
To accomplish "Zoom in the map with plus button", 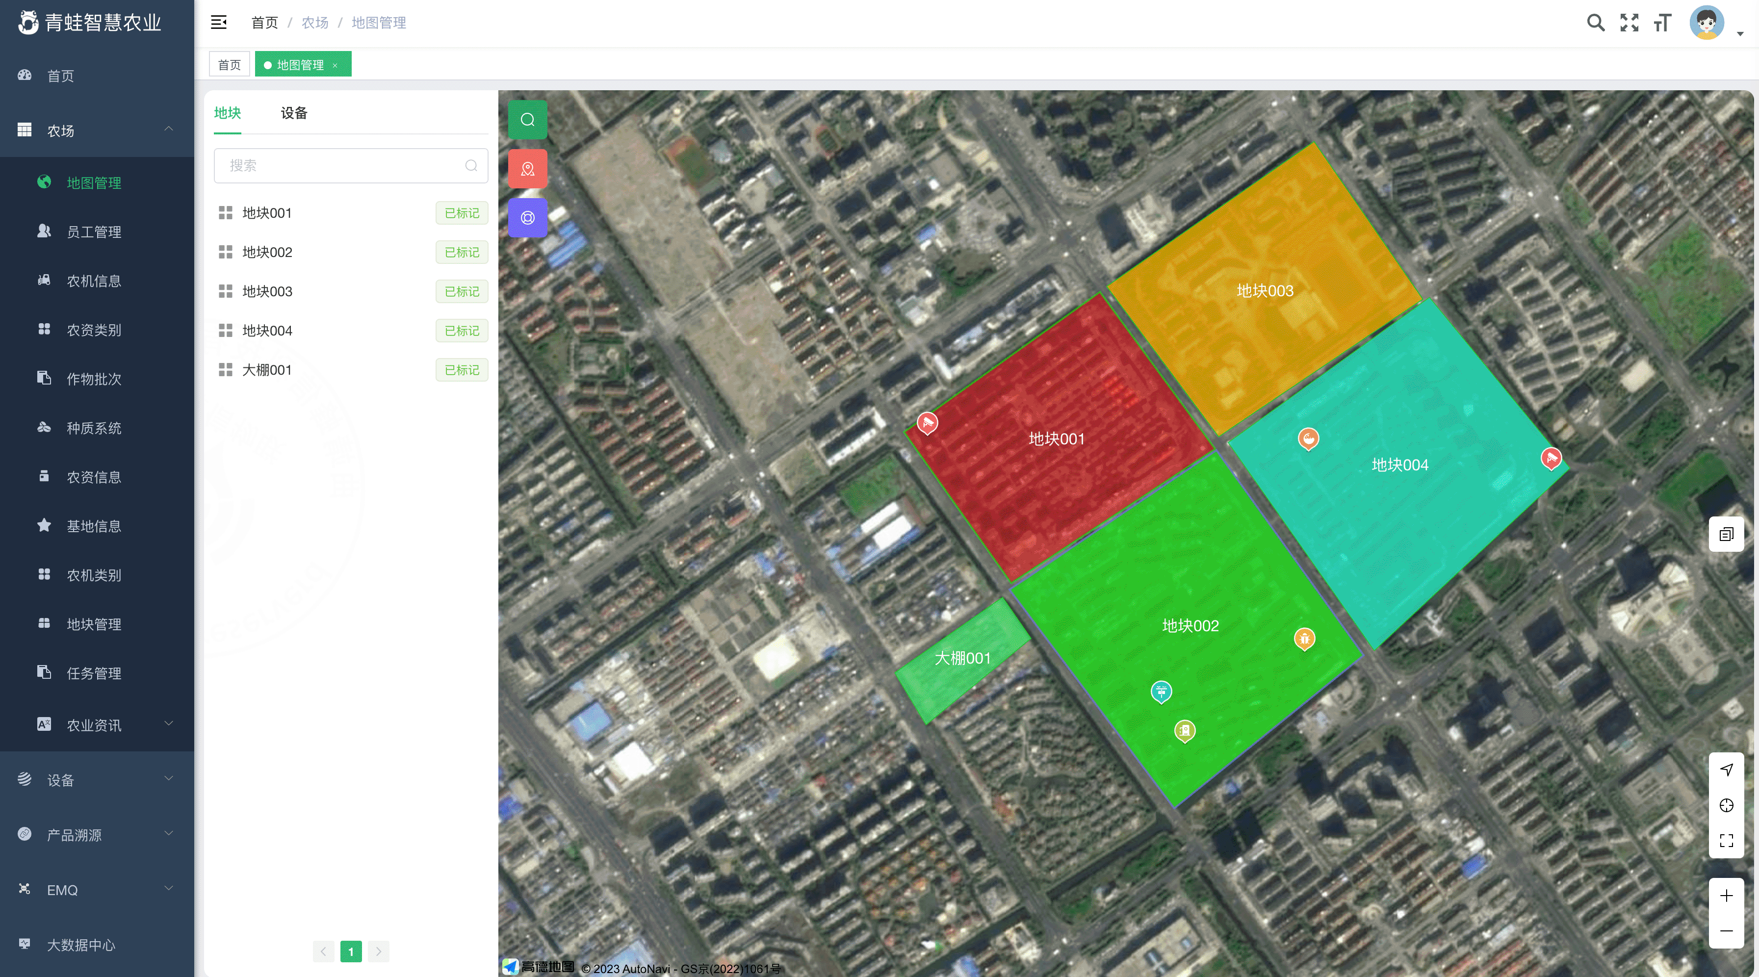I will 1726,895.
